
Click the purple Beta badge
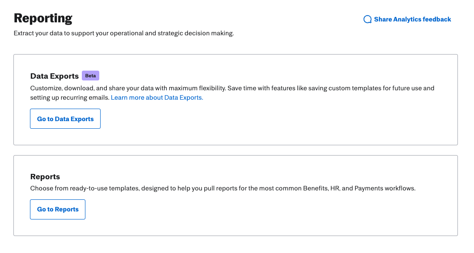click(90, 76)
